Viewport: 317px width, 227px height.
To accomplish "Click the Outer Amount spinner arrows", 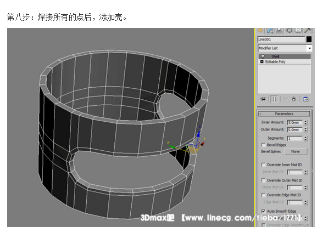I will tap(305, 129).
